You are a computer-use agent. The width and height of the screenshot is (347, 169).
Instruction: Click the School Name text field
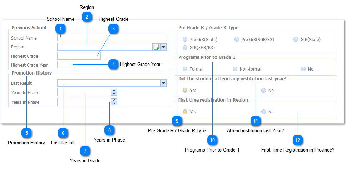click(x=112, y=38)
